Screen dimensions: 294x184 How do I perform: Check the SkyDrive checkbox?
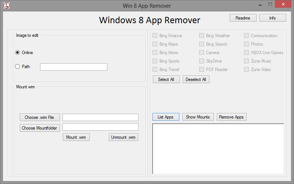[201, 61]
